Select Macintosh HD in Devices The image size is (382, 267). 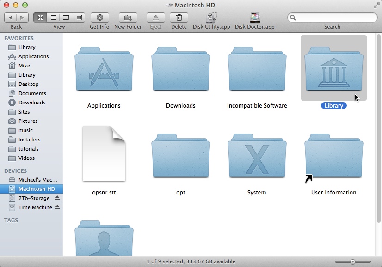[31, 189]
